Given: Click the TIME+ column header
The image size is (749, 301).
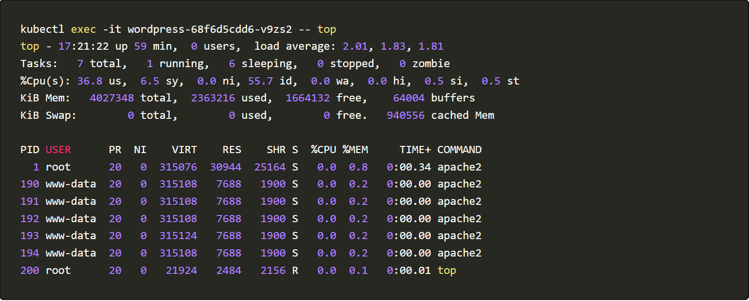Looking at the screenshot, I should pos(415,150).
